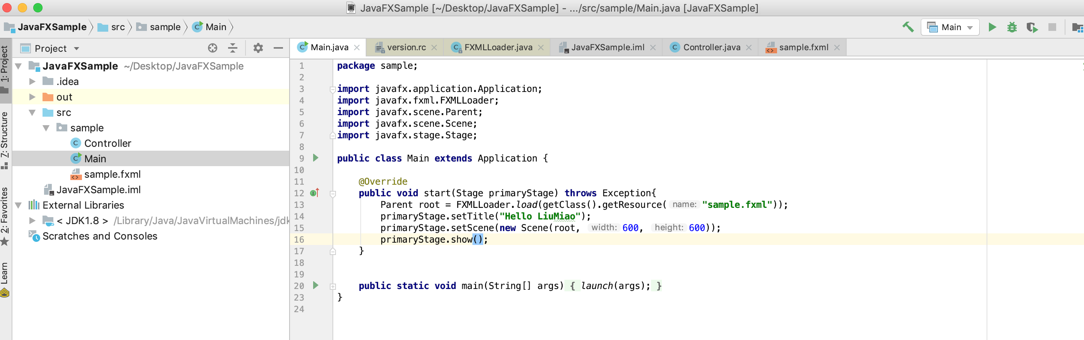The height and width of the screenshot is (340, 1084).
Task: Collapse the start method fold marker
Action: 332,194
